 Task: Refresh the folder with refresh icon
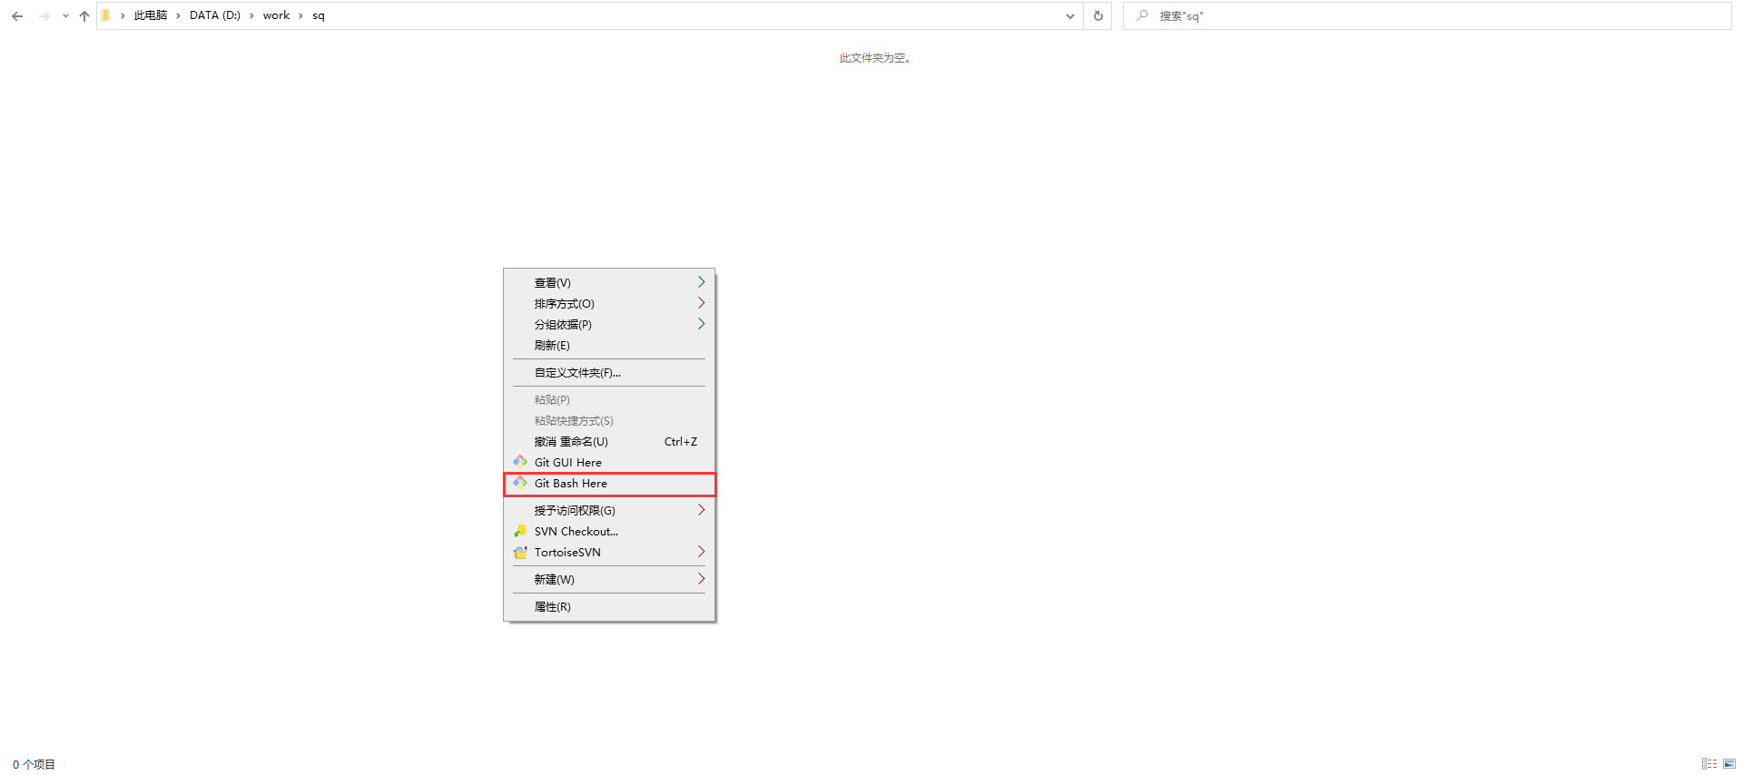pos(1098,16)
